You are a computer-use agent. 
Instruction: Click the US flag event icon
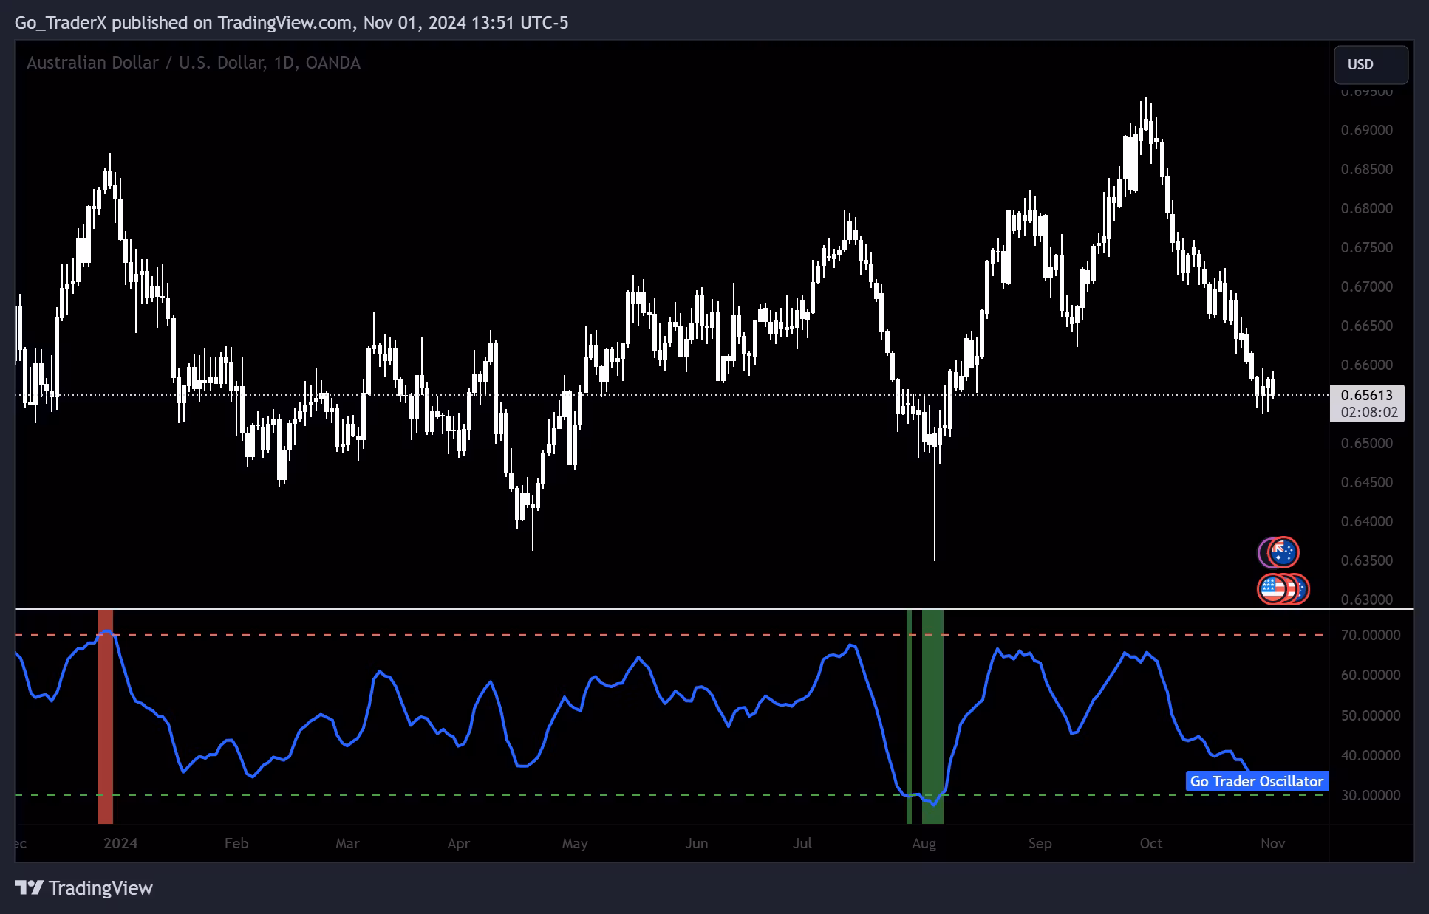point(1272,589)
